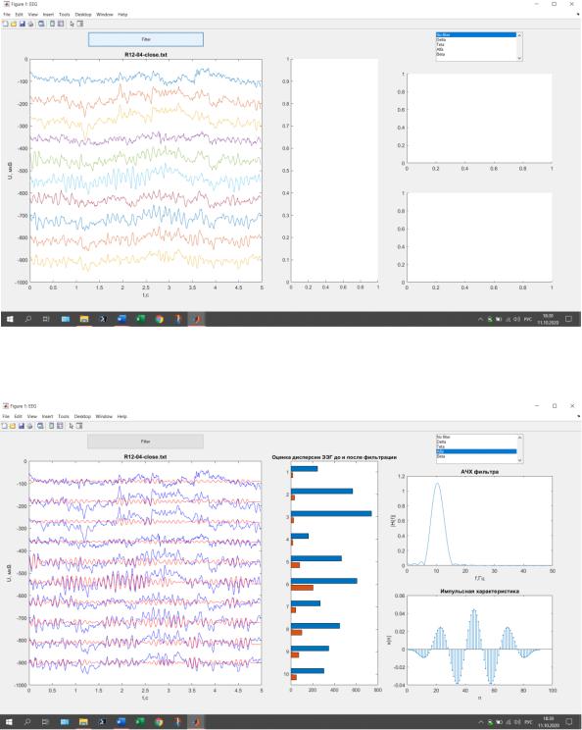Open Desktop menu in lower figure window

[x=82, y=417]
